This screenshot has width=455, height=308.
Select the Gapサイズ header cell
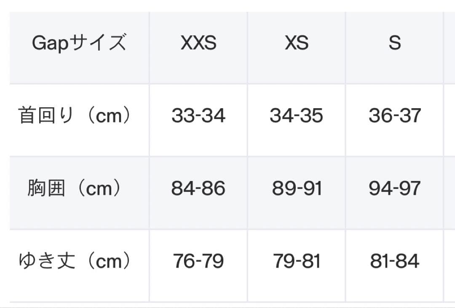pos(79,48)
